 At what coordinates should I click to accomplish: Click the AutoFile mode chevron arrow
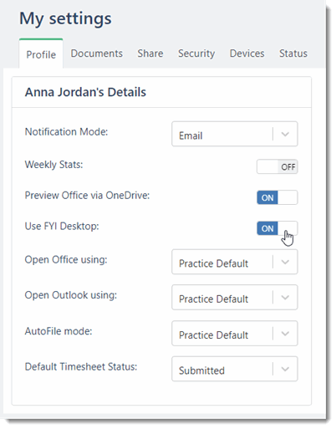(x=285, y=334)
